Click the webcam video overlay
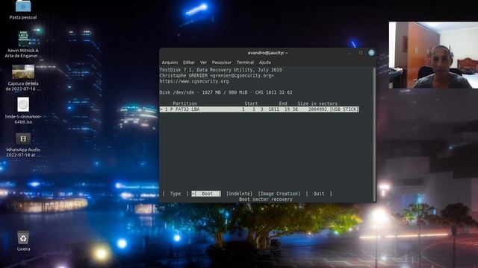This screenshot has height=268, width=478. click(x=433, y=55)
